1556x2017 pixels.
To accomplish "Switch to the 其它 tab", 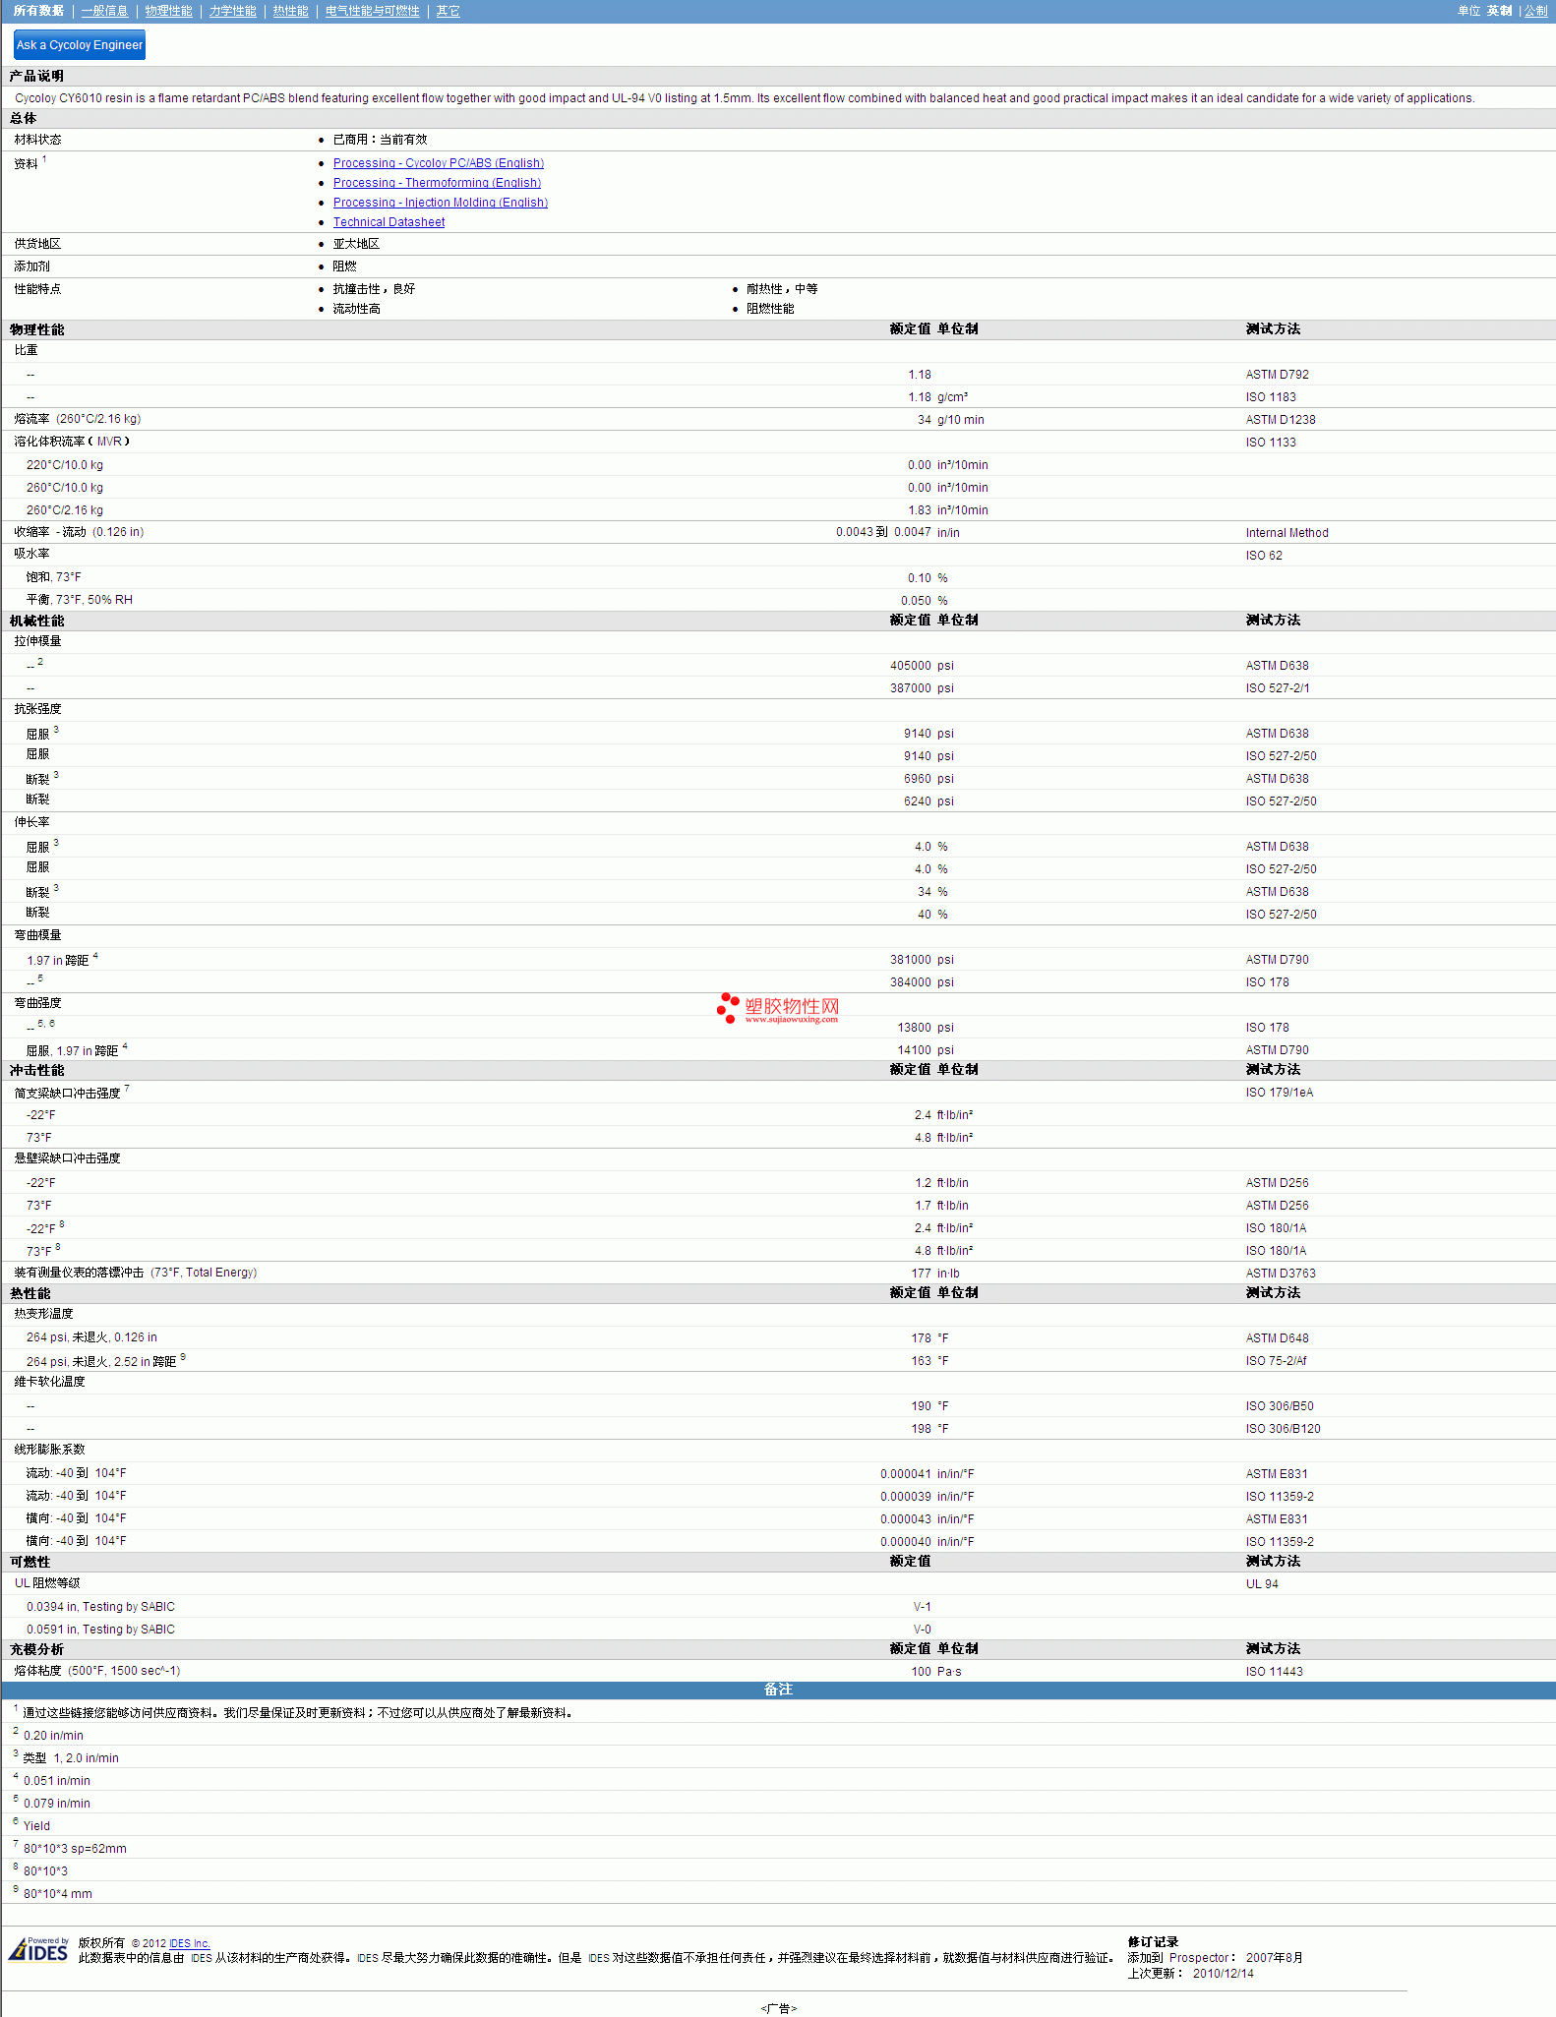I will (448, 11).
